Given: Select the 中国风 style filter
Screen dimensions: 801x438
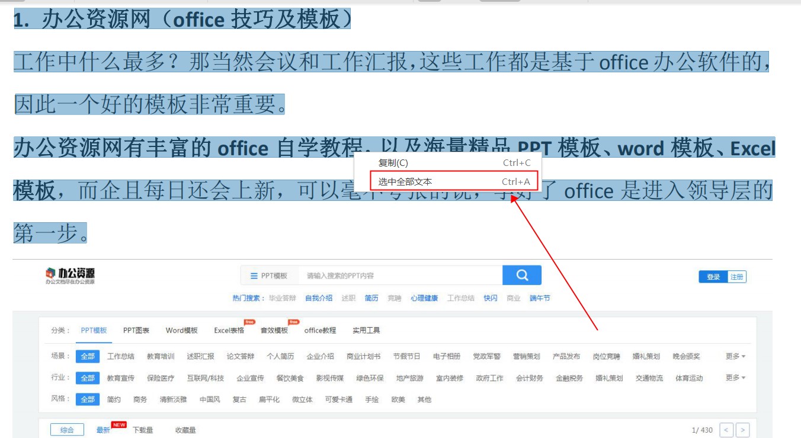Looking at the screenshot, I should pos(211,399).
